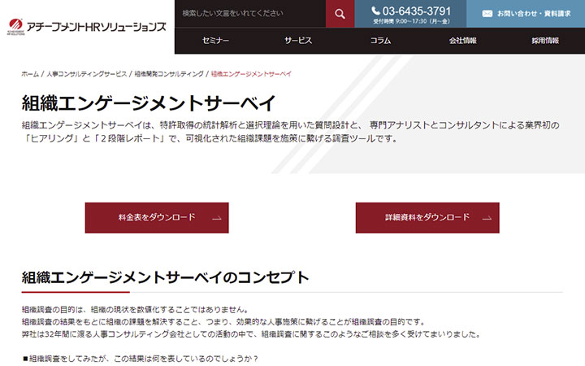Click heading 組織エンゲージメントサーベイのコンセプト
Screen dimensions: 585x366
(x=165, y=277)
